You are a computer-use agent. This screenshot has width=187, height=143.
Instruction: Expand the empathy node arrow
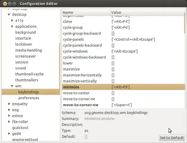[9, 104]
